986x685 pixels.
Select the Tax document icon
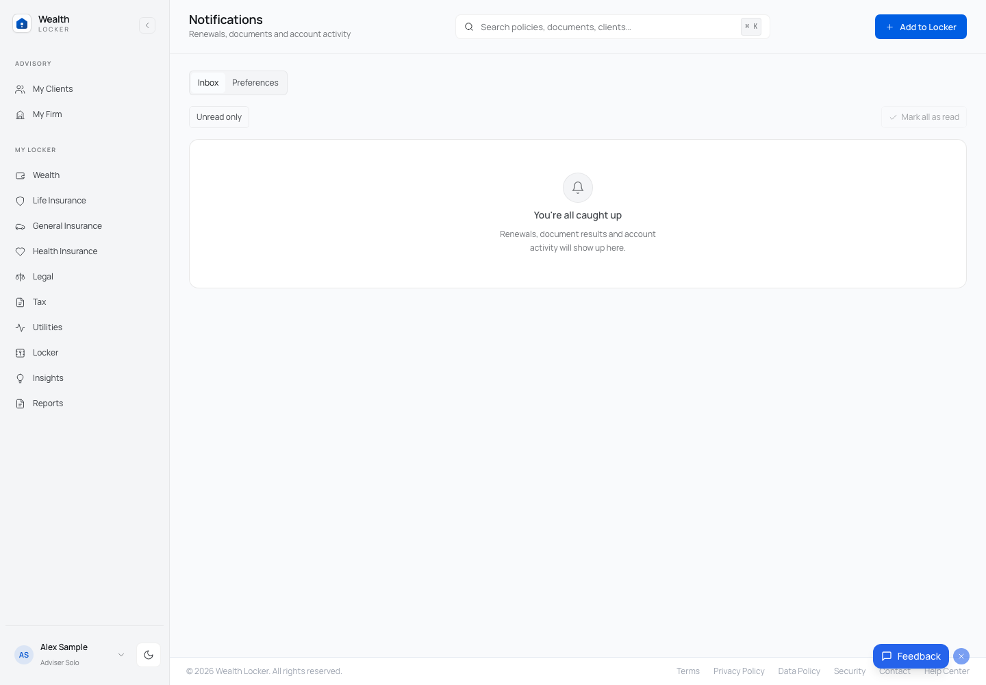21,302
